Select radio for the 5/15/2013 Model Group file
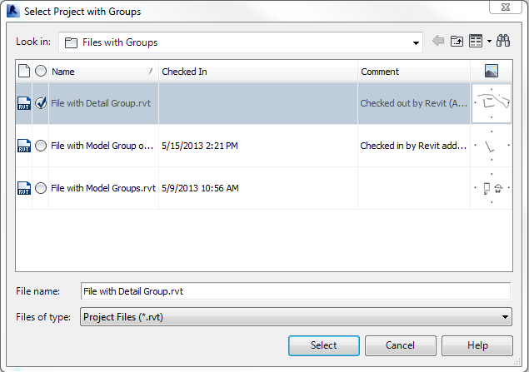Image resolution: width=529 pixels, height=372 pixels. 41,146
